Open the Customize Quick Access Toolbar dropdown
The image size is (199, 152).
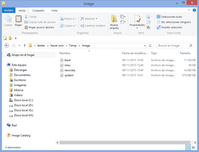point(16,38)
